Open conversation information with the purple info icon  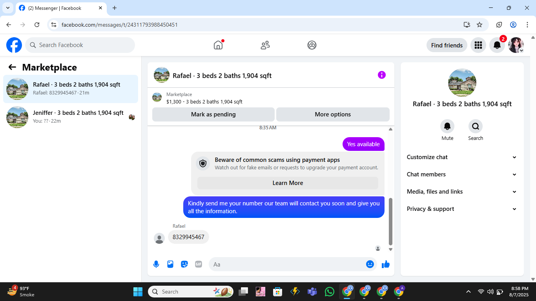pos(382,75)
